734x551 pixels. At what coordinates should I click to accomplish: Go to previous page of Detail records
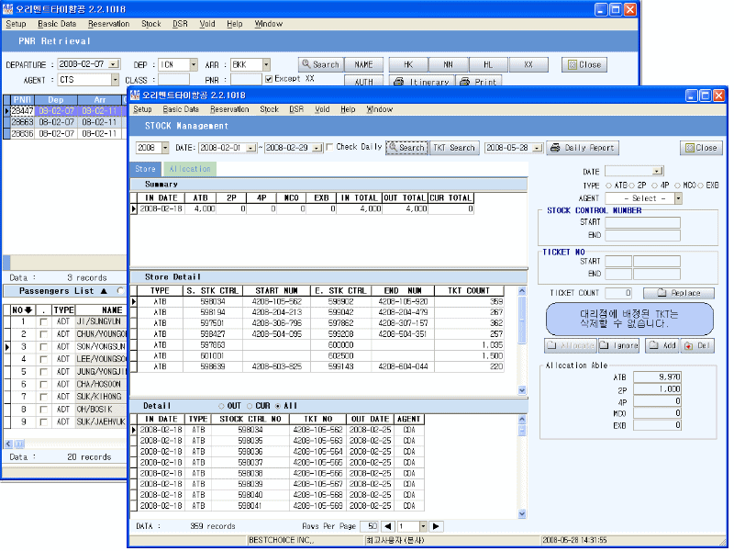tap(387, 526)
